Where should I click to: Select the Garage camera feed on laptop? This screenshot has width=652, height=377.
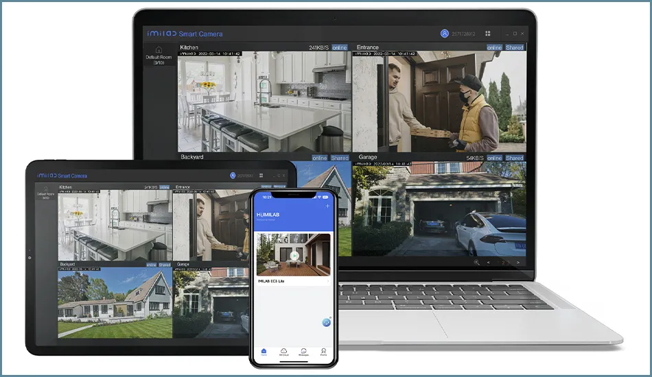tap(439, 209)
